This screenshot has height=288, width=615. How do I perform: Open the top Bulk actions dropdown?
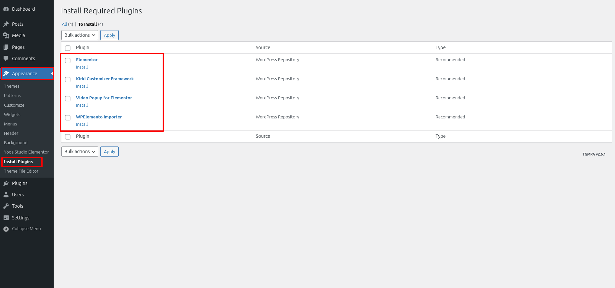(80, 35)
